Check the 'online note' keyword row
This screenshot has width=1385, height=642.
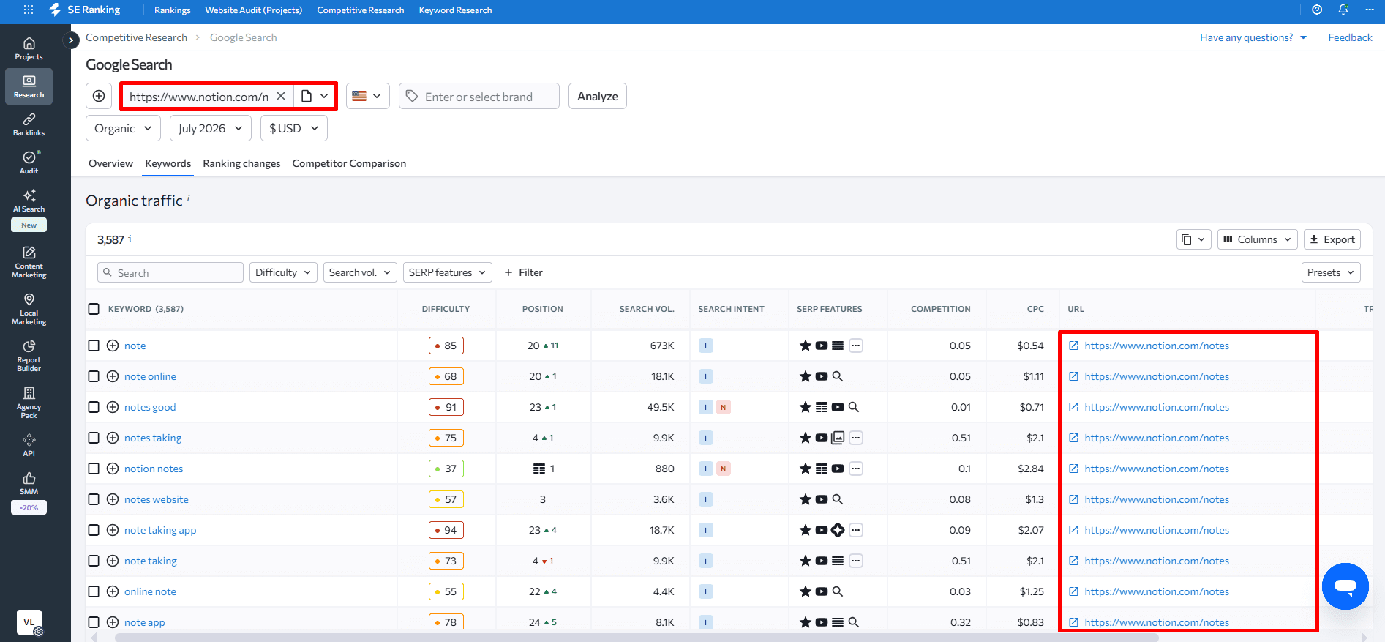(x=94, y=591)
